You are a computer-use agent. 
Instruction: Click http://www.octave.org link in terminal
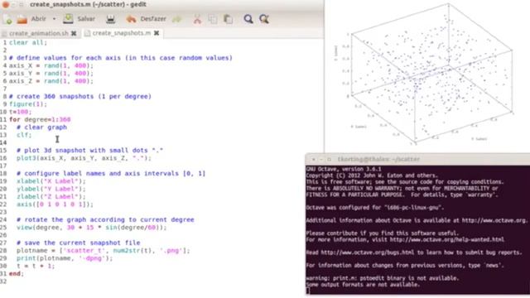494,221
